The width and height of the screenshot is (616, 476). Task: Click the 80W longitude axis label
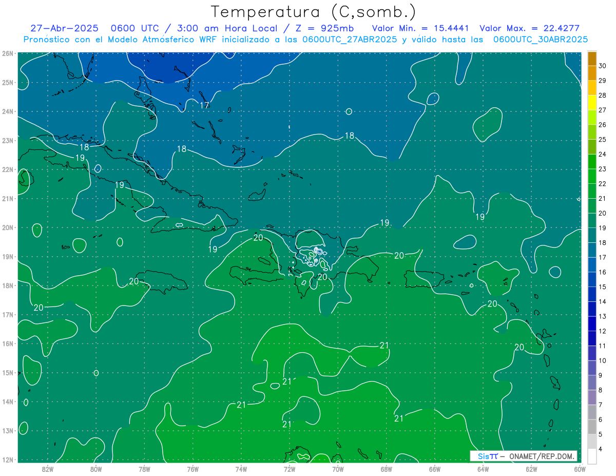96,468
